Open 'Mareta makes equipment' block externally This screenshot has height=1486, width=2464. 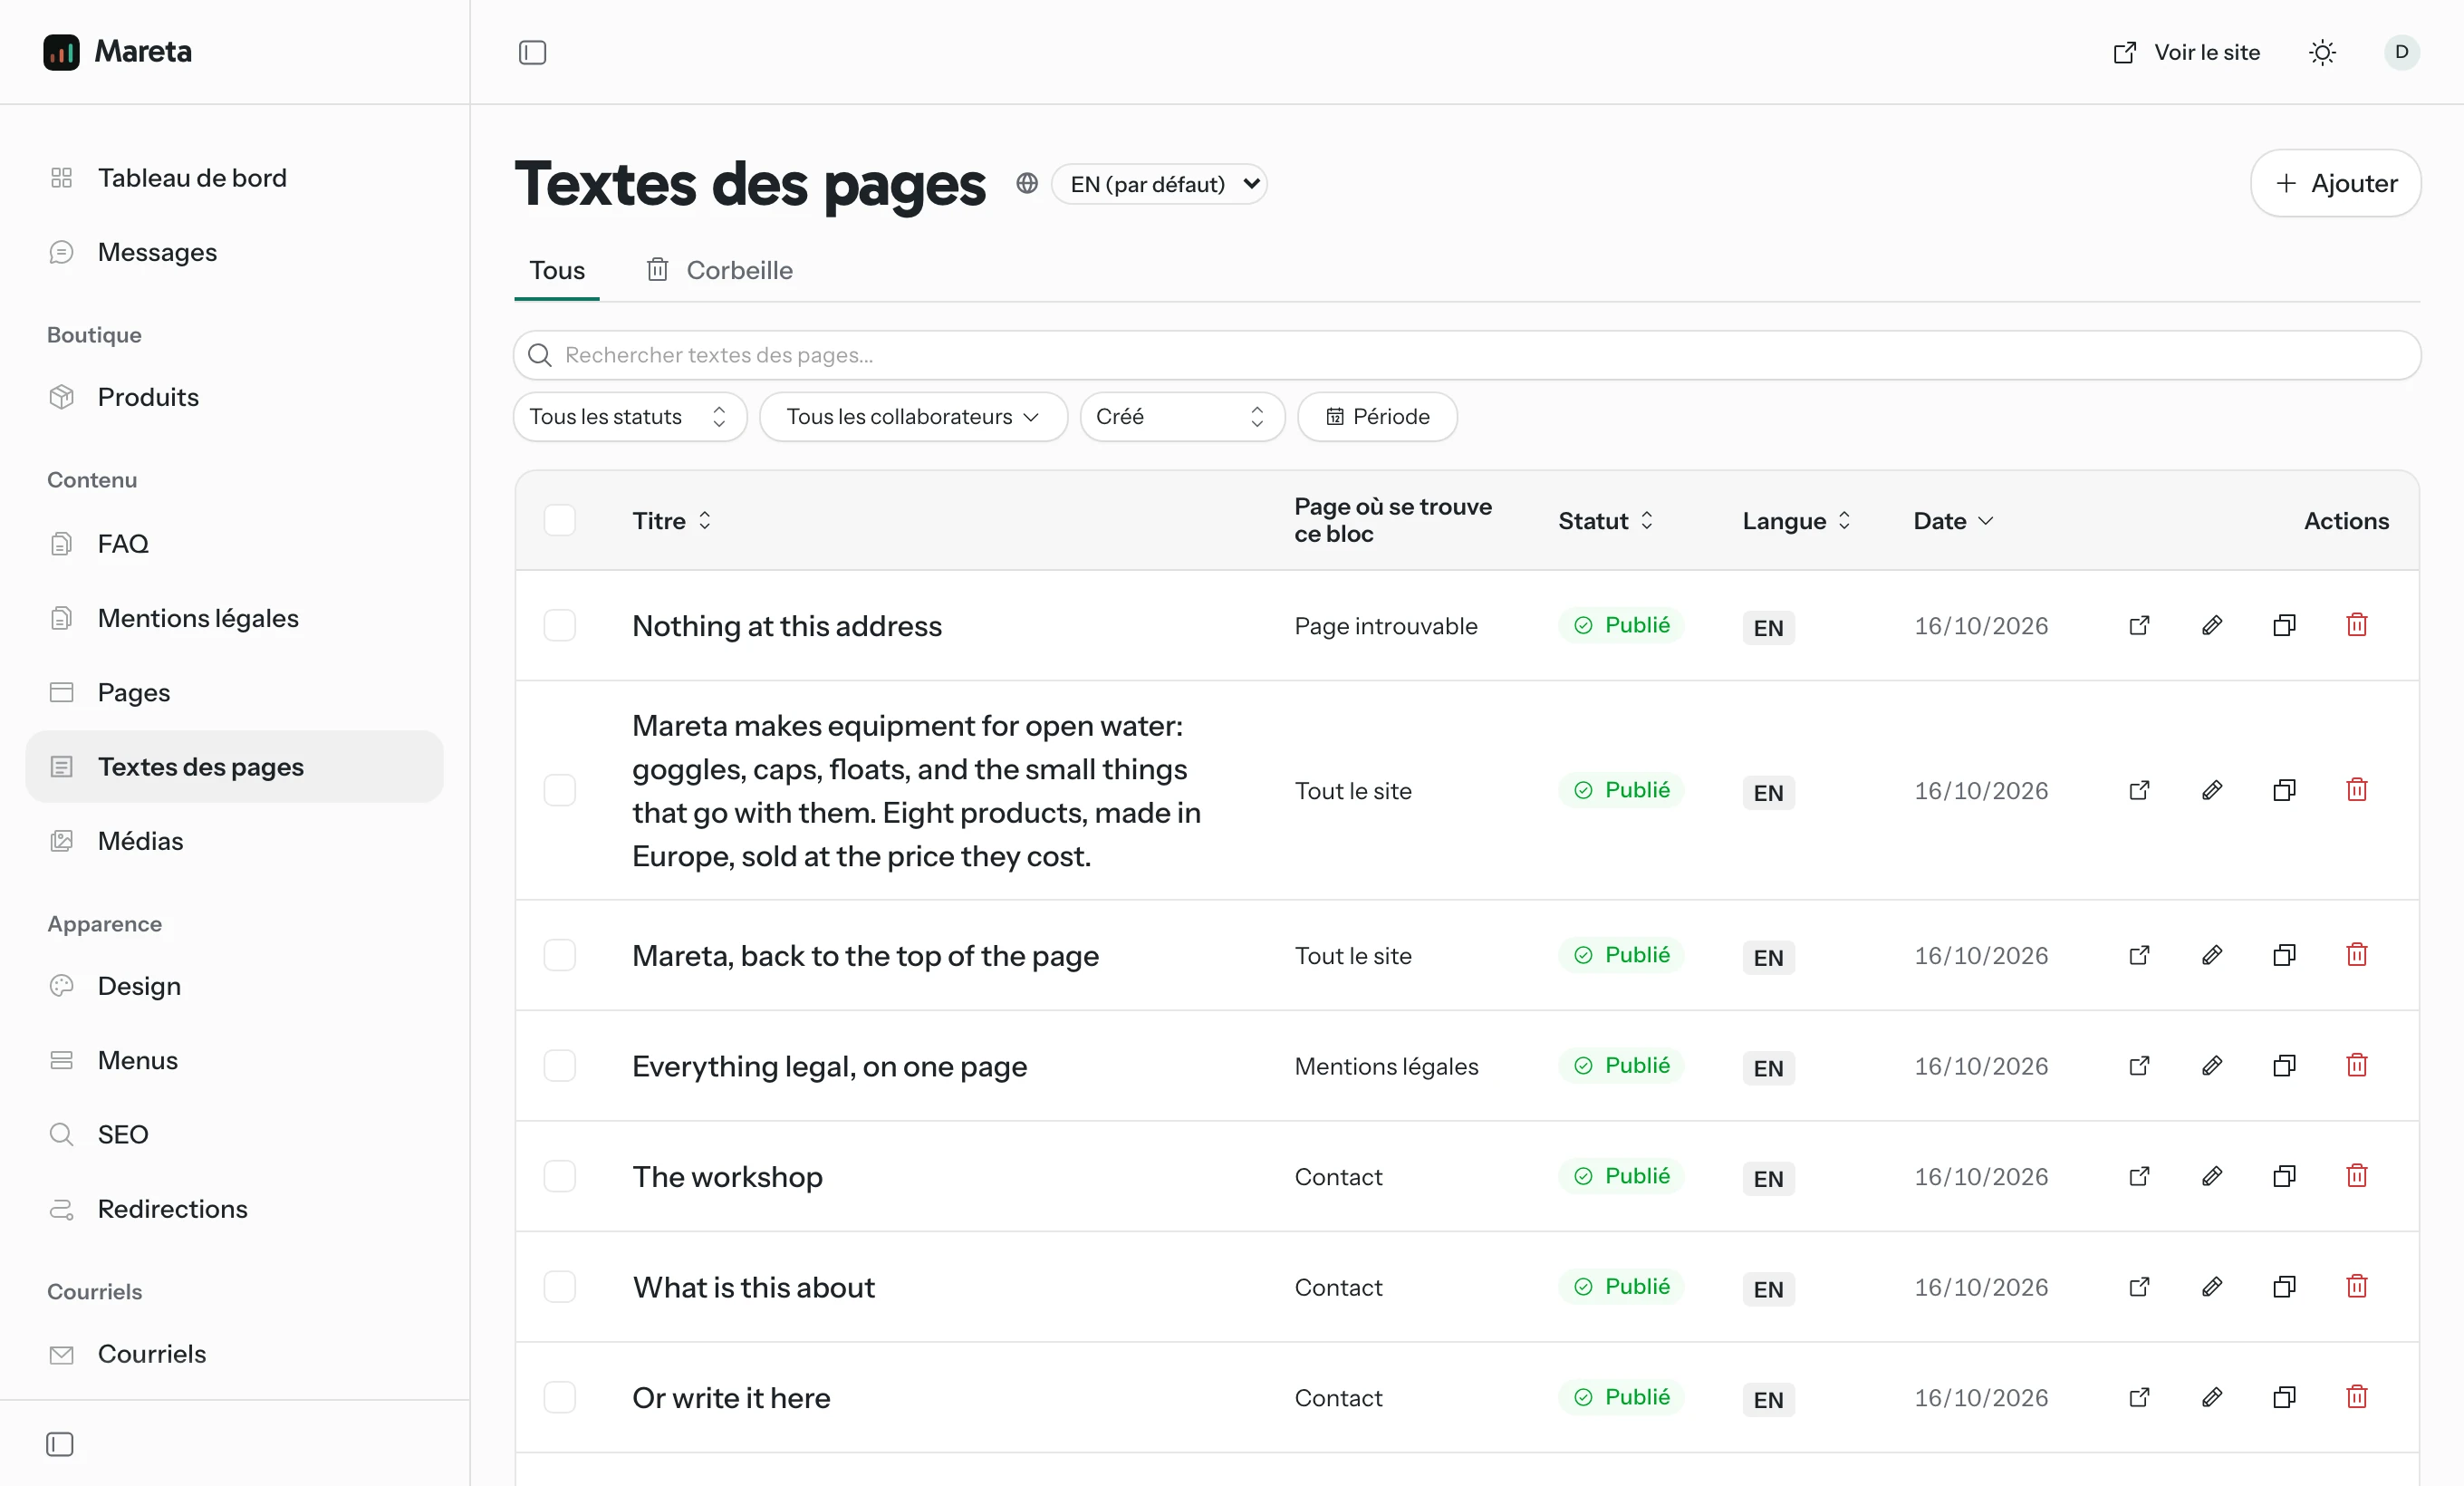click(2139, 791)
